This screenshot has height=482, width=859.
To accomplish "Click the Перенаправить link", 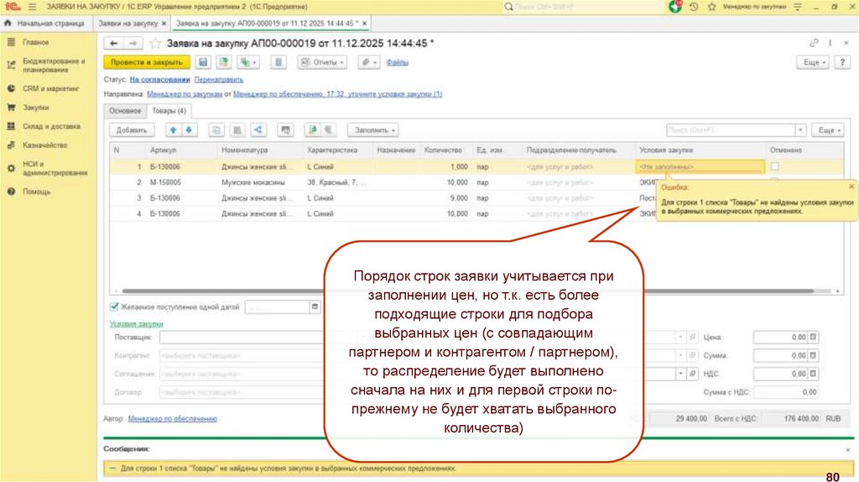I will coord(219,80).
